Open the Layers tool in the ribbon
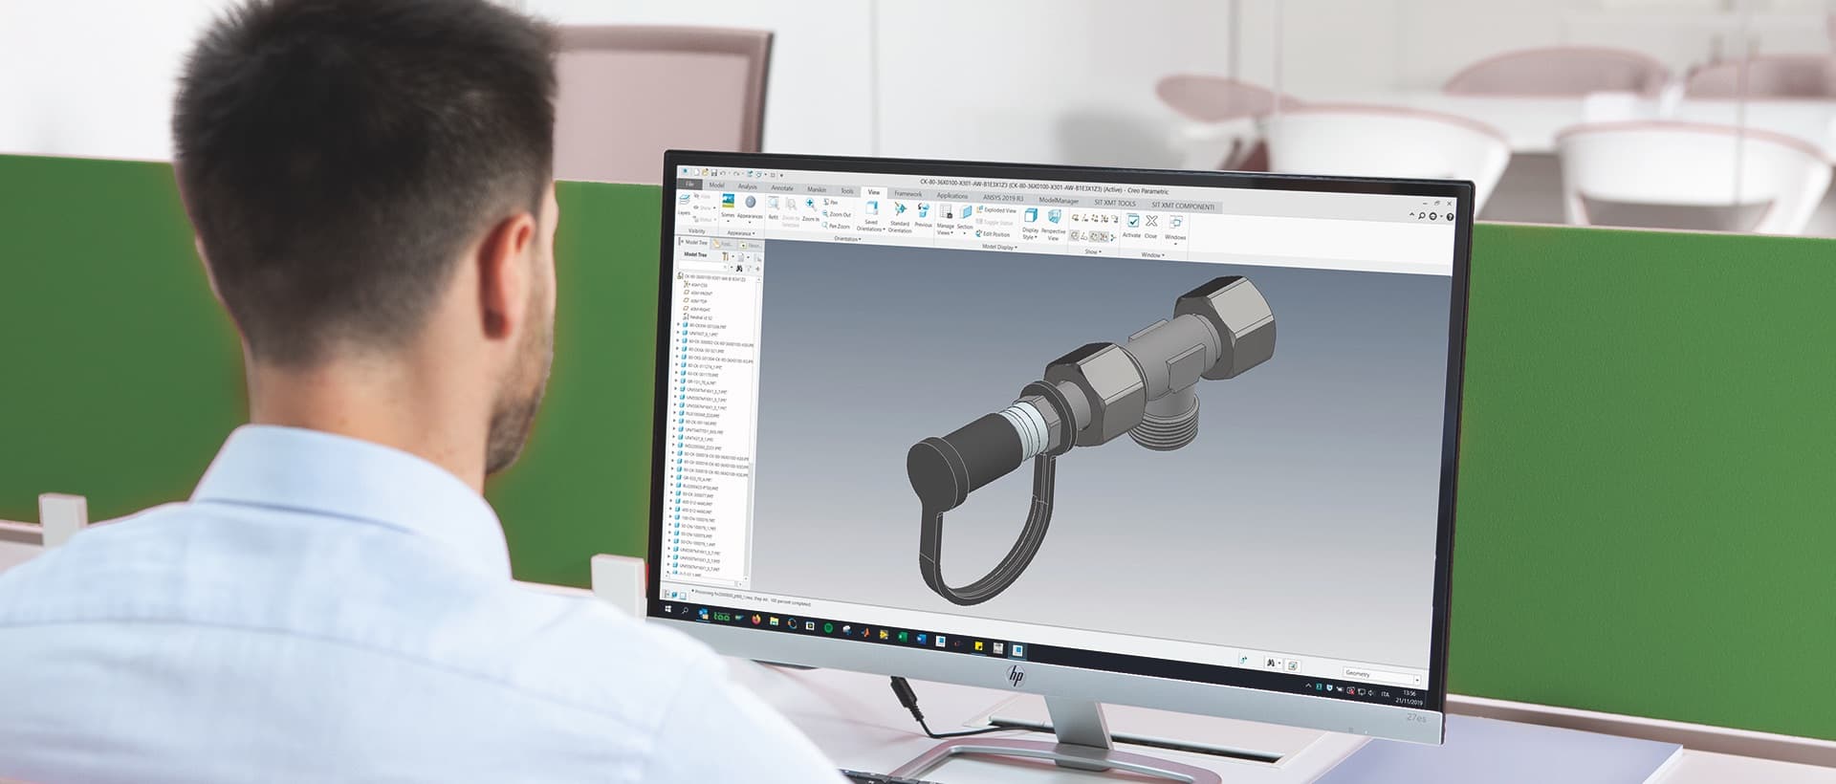 tap(684, 204)
